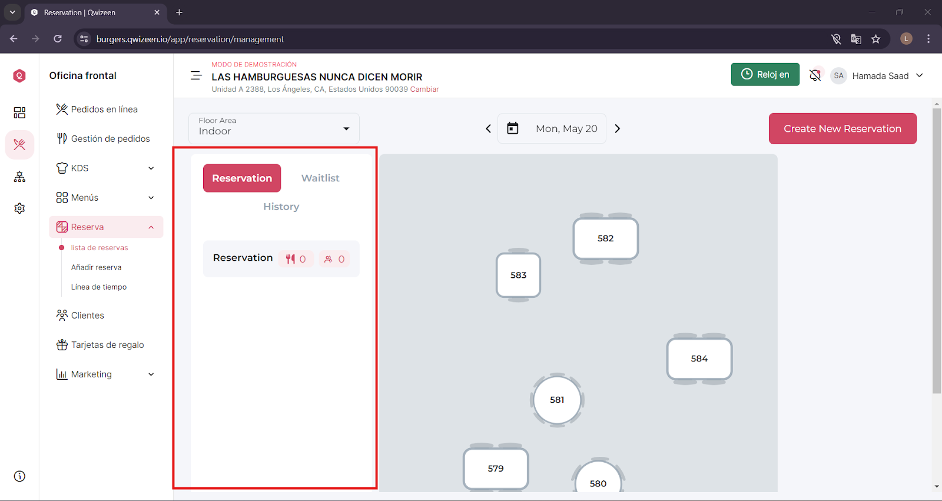Screen dimensions: 942x501
Task: Open a new browser tab
Action: [180, 12]
